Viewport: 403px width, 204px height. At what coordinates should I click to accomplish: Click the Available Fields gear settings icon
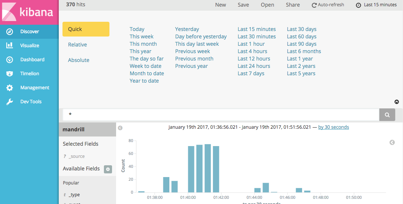click(108, 169)
